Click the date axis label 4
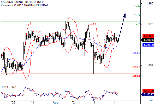The height and width of the screenshot is (104, 154). [x=115, y=102]
